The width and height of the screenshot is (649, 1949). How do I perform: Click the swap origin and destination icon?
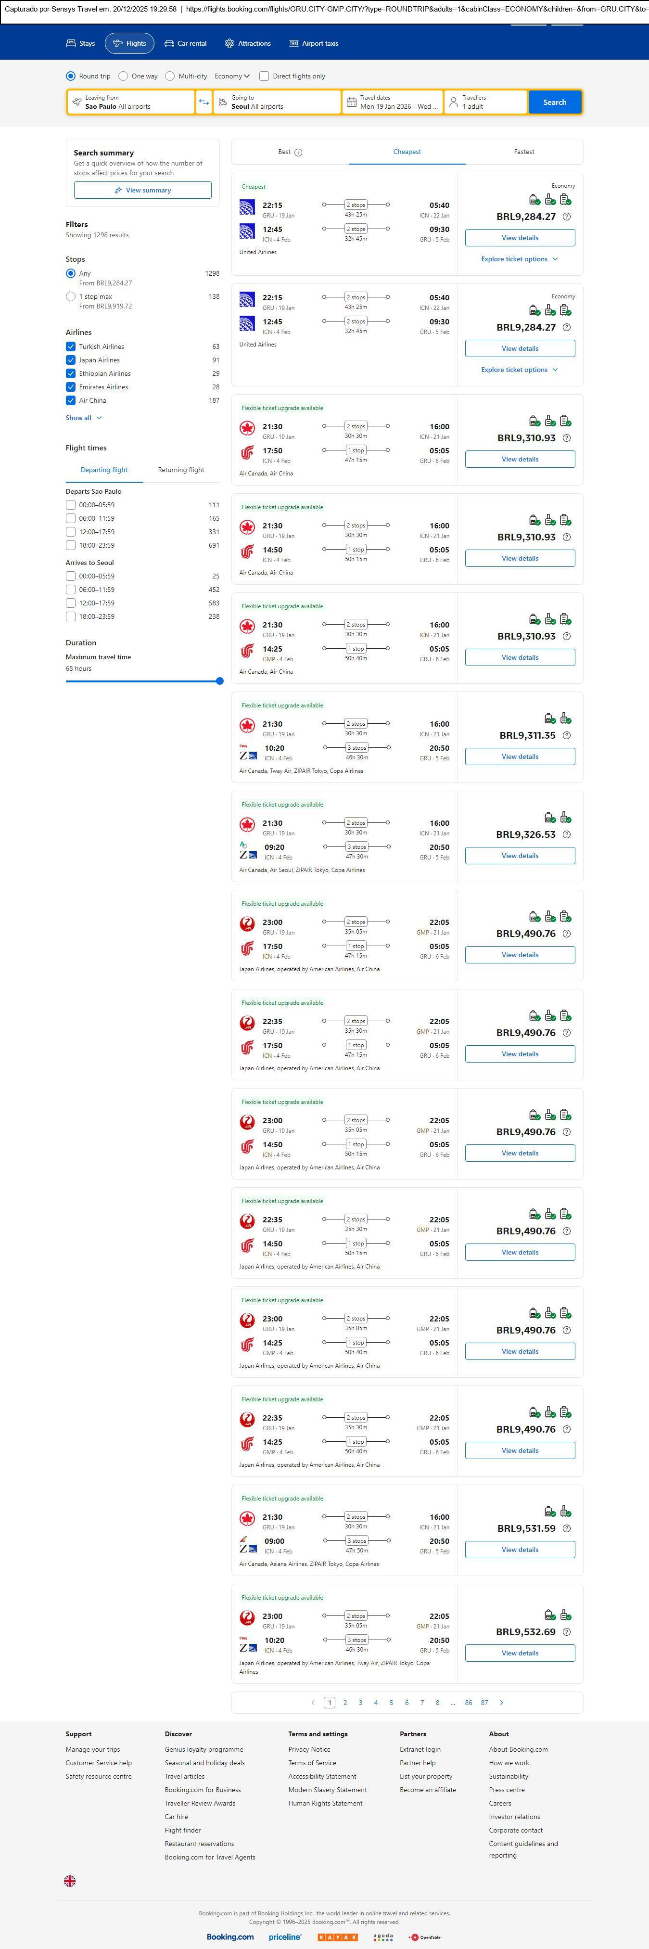[204, 102]
